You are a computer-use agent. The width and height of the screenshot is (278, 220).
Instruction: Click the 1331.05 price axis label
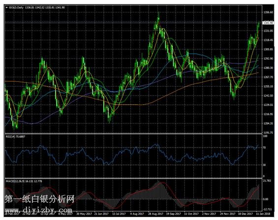[x=268, y=31]
